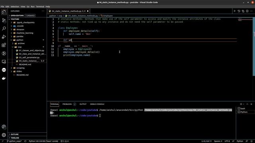This screenshot has height=143, width=255.
Task: Switch to the Debug Console tab
Action: click(97, 104)
